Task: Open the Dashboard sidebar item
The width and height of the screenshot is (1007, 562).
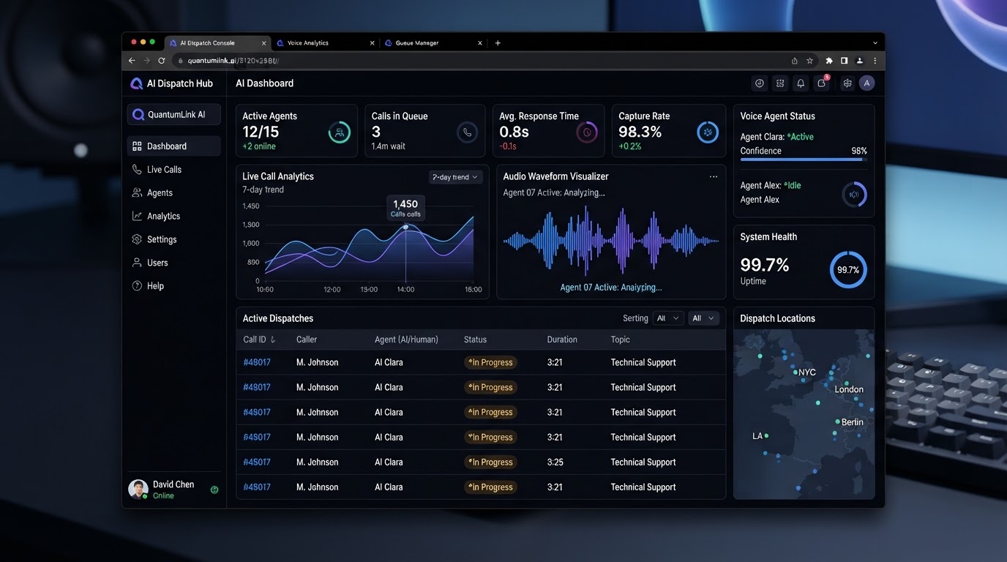Action: (x=173, y=146)
